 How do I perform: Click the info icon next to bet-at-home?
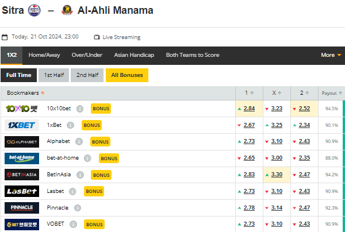[87, 158]
